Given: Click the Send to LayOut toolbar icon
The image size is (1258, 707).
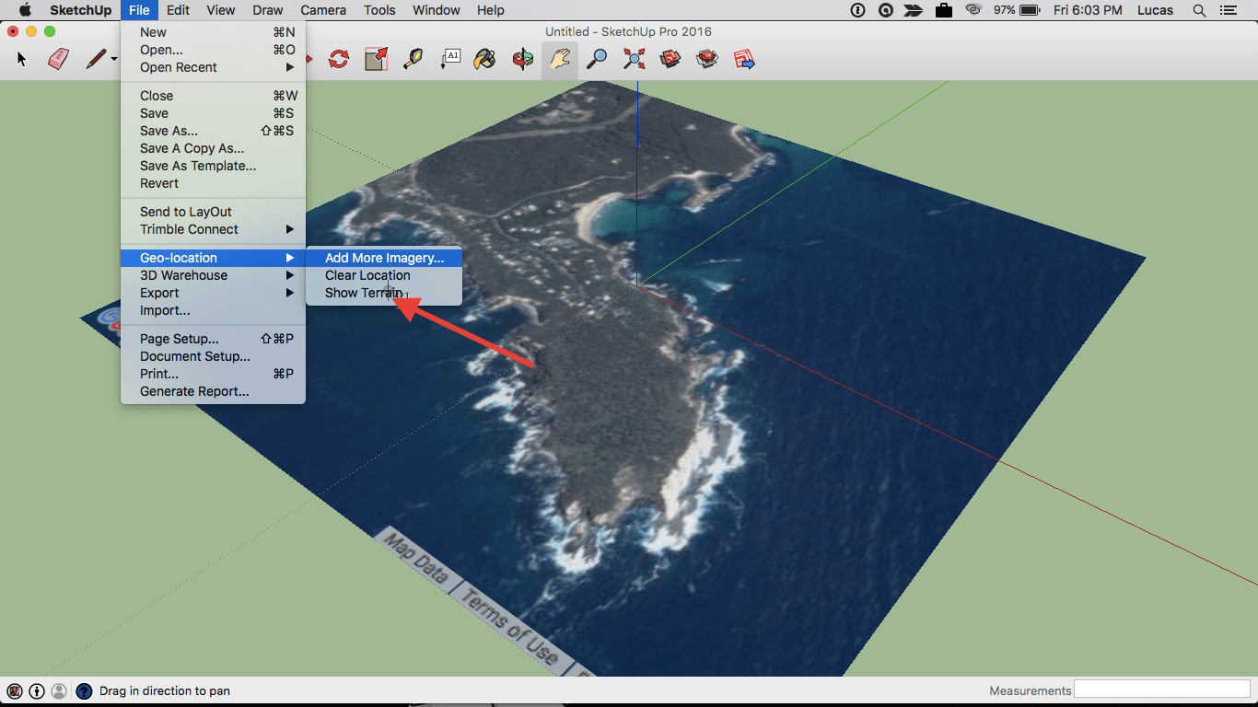Looking at the screenshot, I should click(x=744, y=60).
